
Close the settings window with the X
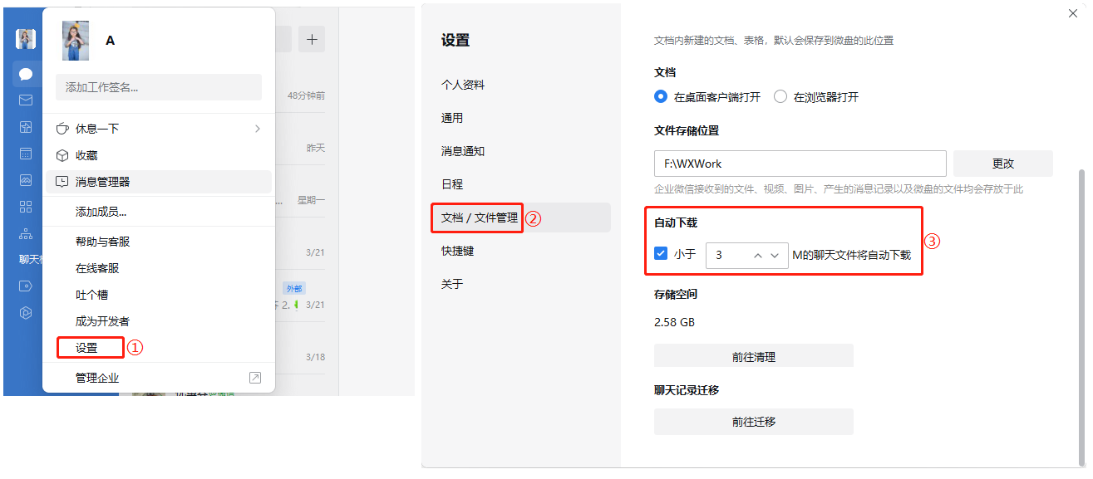click(x=1072, y=13)
